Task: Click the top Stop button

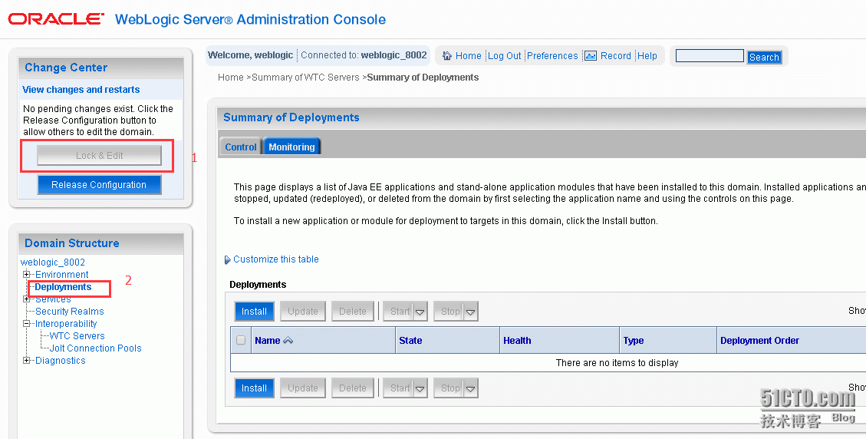Action: pyautogui.click(x=449, y=312)
